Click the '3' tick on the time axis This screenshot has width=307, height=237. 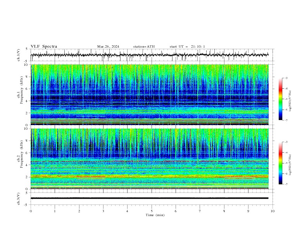tap(103, 211)
